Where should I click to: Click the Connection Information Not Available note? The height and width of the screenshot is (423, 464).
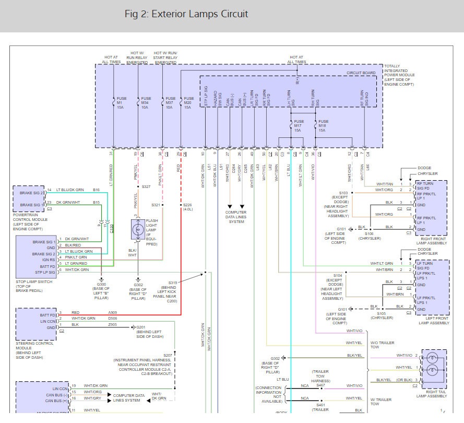coord(269,395)
